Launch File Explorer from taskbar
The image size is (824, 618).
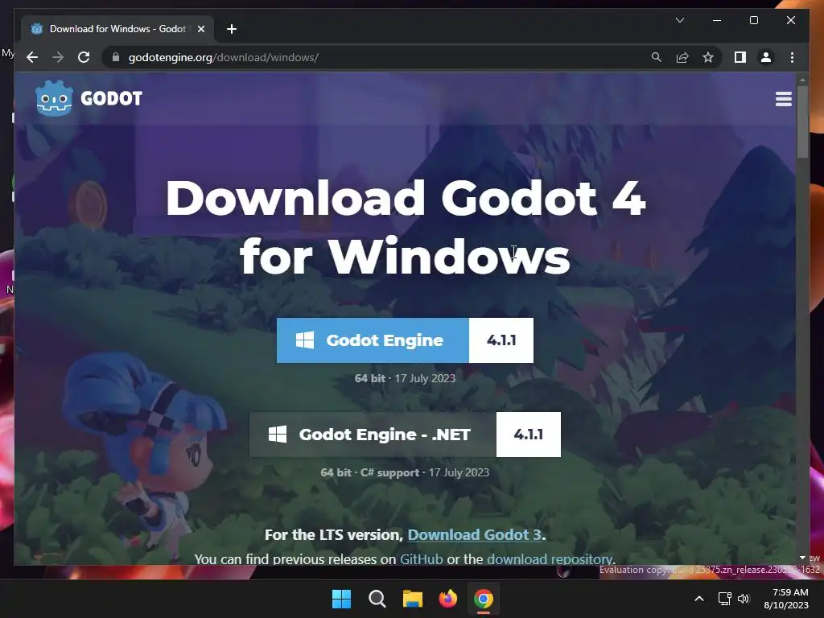click(x=413, y=599)
